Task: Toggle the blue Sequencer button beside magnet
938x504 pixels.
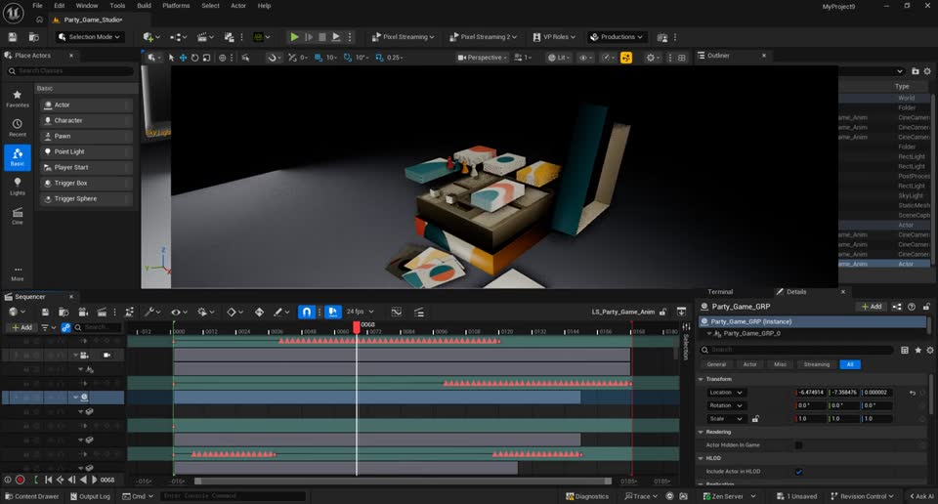Action: click(x=333, y=312)
